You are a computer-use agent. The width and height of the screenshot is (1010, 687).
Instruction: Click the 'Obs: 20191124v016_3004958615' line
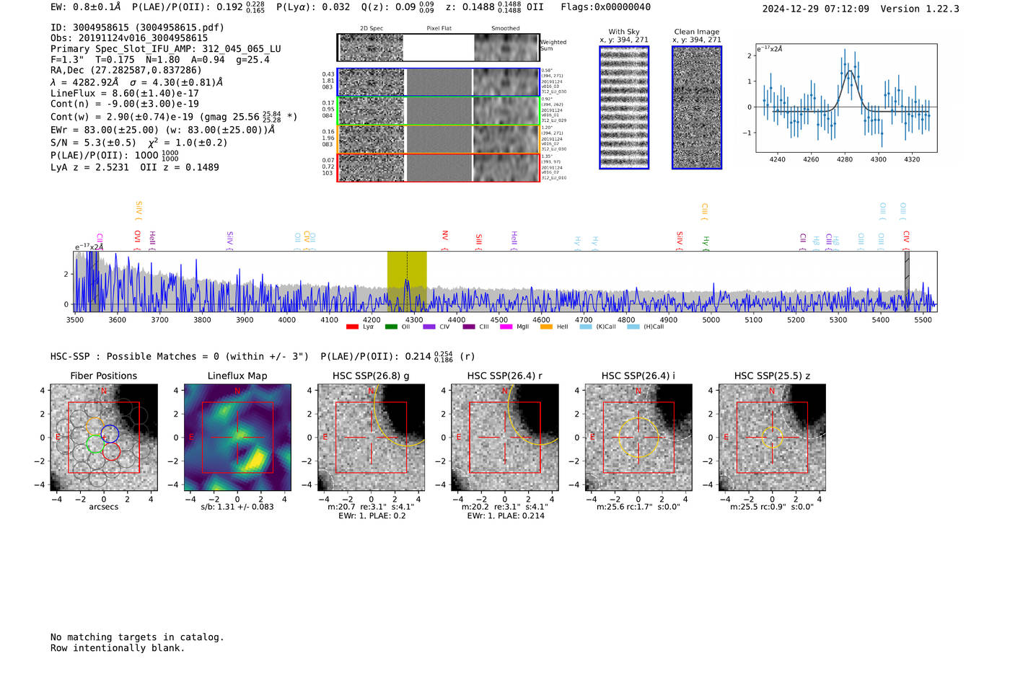click(x=129, y=38)
